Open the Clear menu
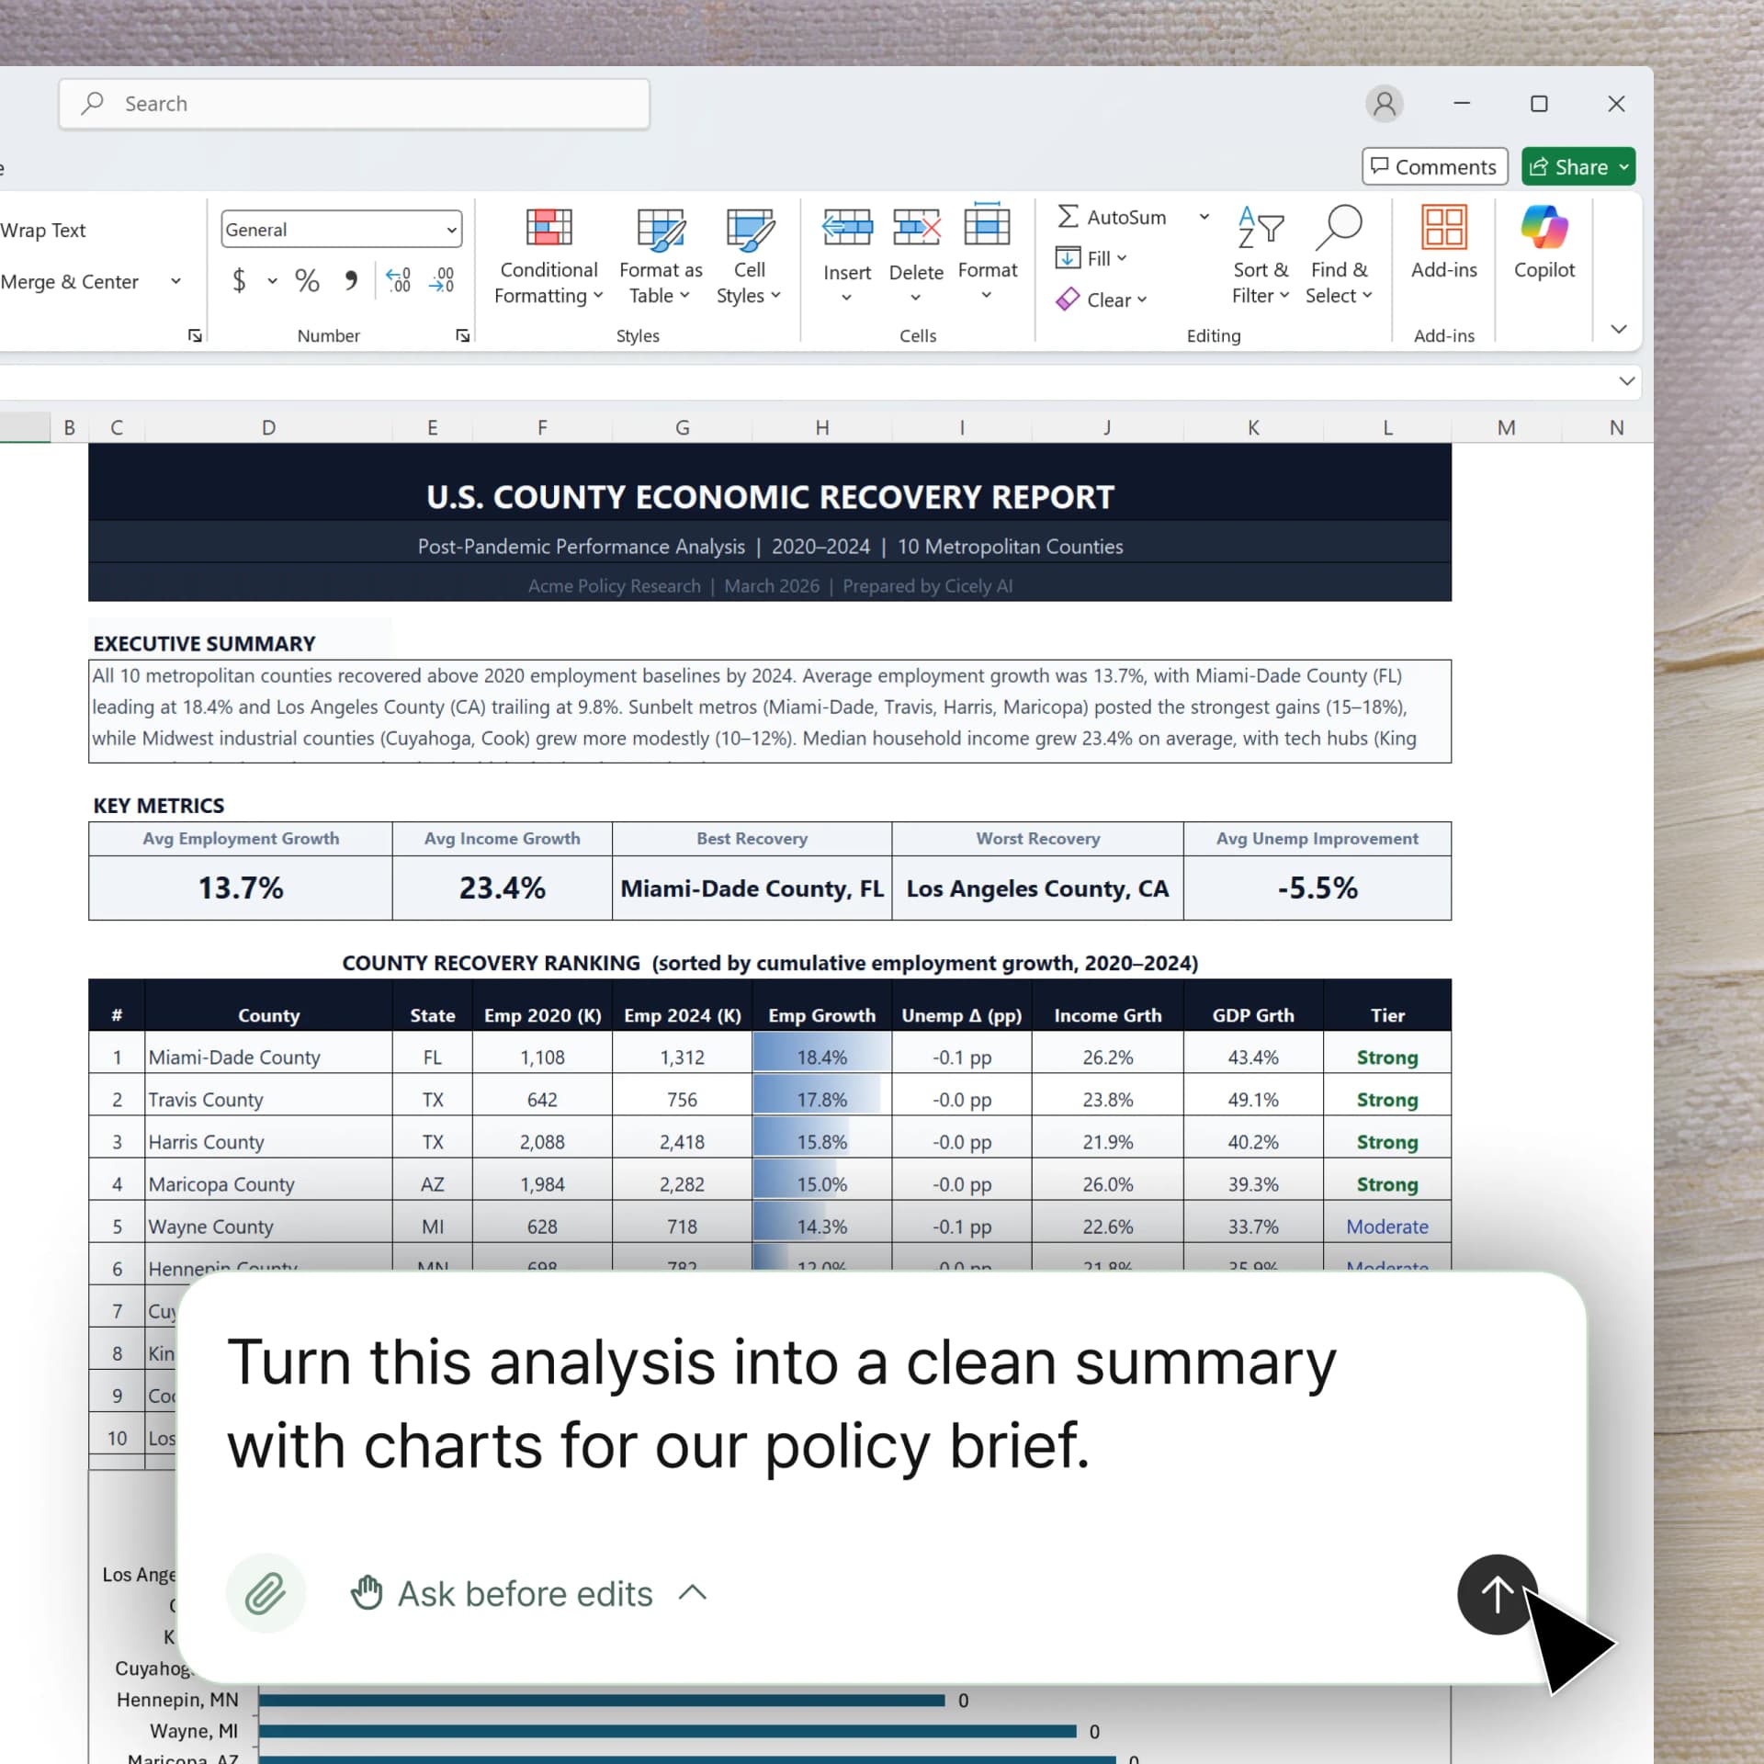 pyautogui.click(x=1102, y=300)
